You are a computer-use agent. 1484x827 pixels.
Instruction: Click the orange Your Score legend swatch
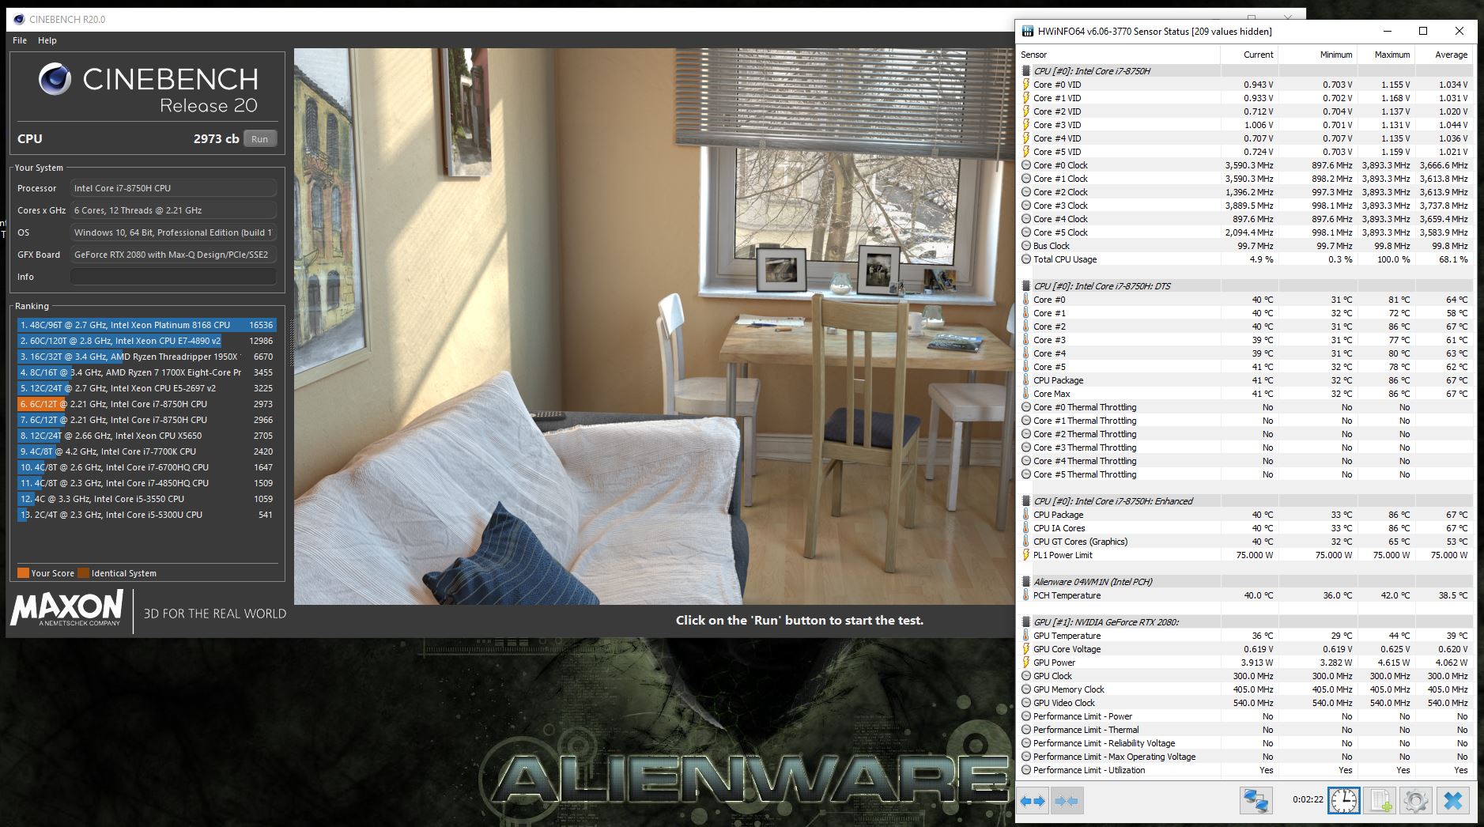click(x=23, y=573)
